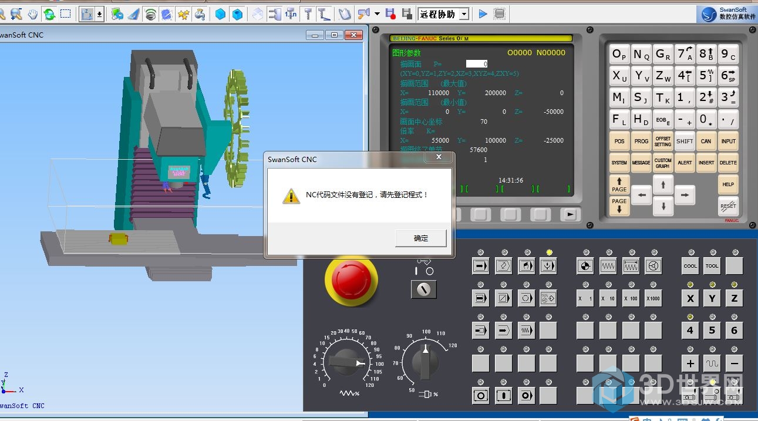
Task: Select the X axis button
Action: click(690, 298)
